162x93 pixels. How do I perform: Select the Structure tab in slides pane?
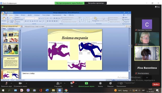click(x=11, y=28)
